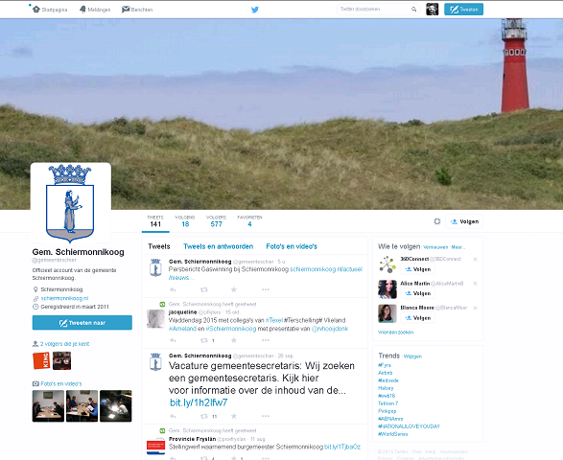Viewport: 563px width, 460px height.
Task: Reply to the Vacature gemeentesecretaris tweet
Action: [173, 416]
